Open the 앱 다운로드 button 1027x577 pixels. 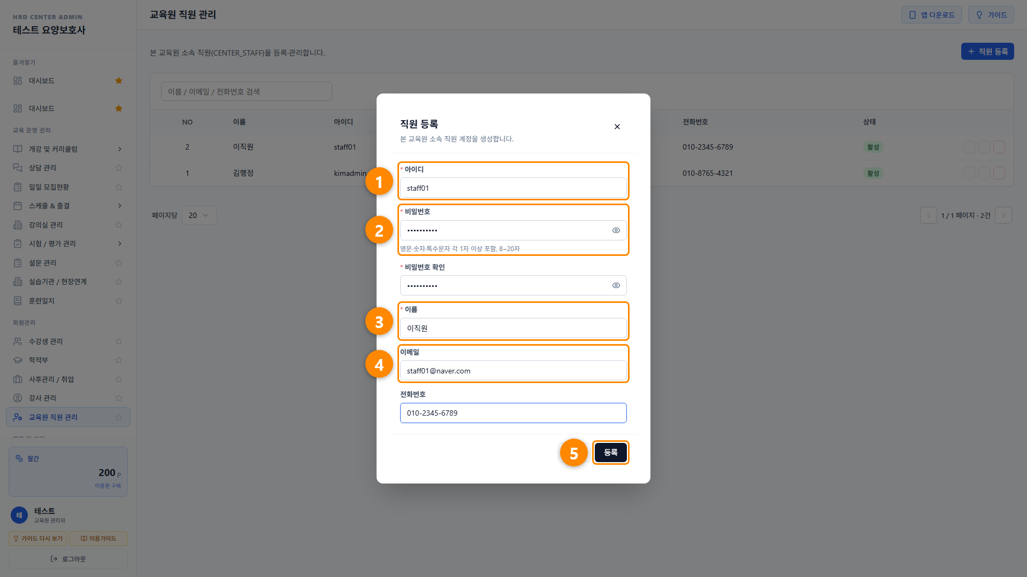(x=931, y=15)
